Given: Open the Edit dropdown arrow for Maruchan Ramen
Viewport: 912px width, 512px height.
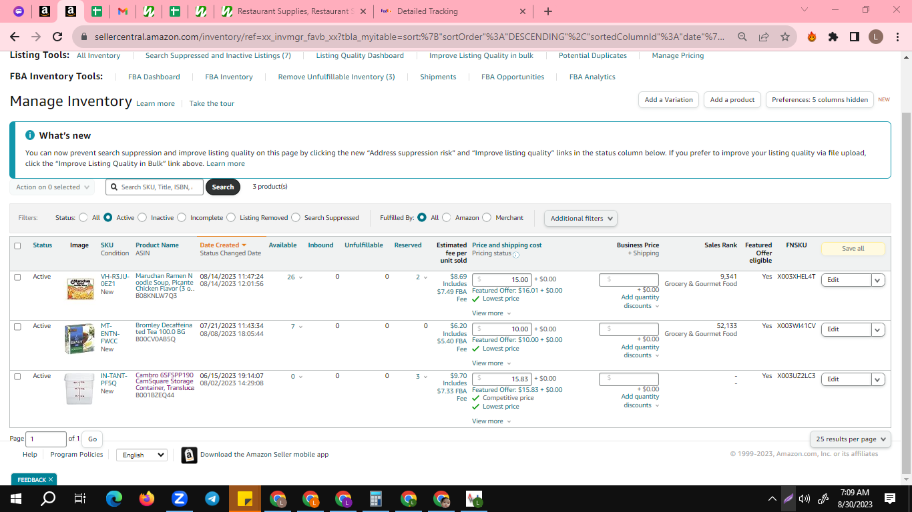Looking at the screenshot, I should point(878,280).
